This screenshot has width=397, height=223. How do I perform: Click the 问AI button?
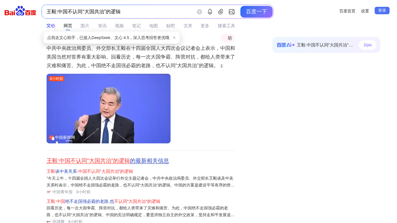coord(368,45)
